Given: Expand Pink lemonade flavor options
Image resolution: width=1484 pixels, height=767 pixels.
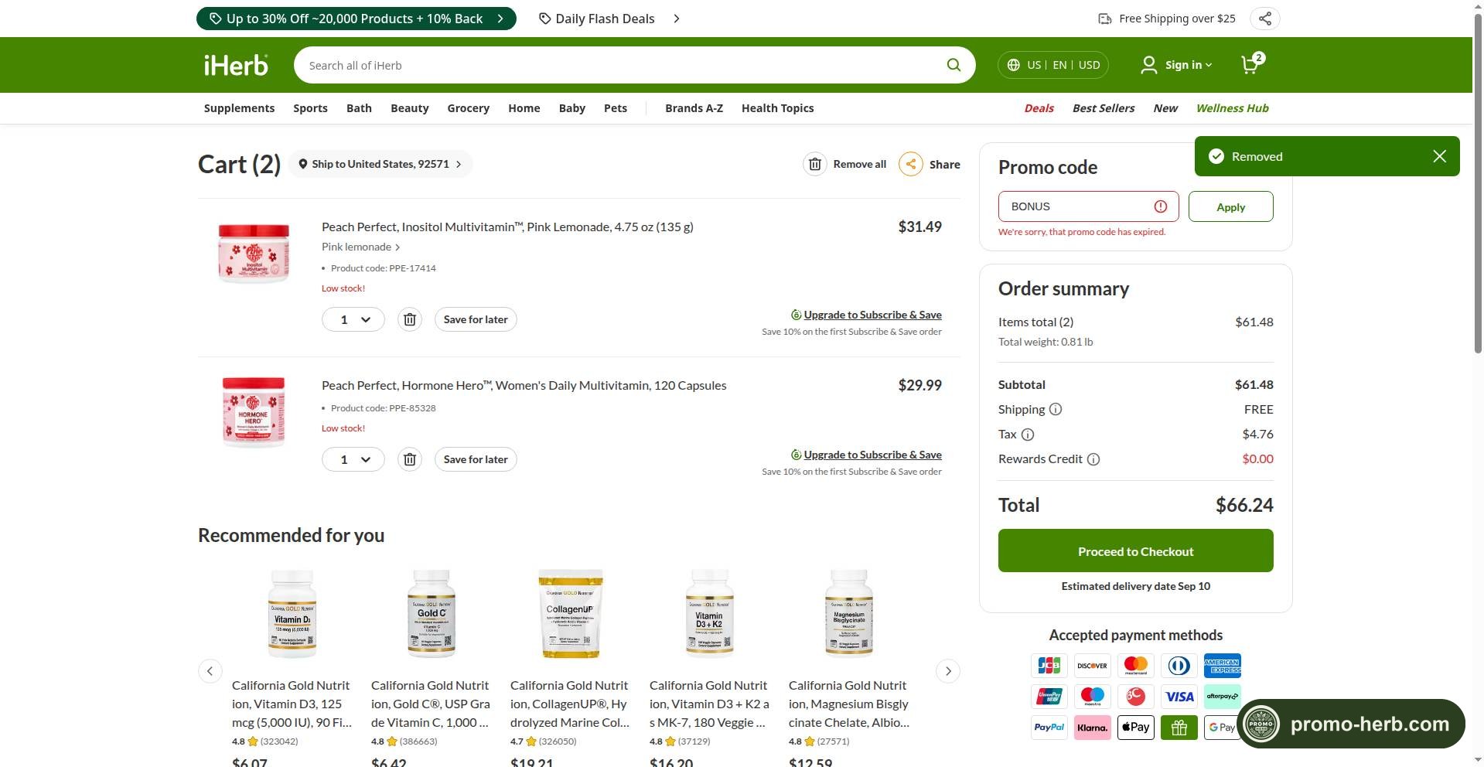Looking at the screenshot, I should click(x=361, y=247).
